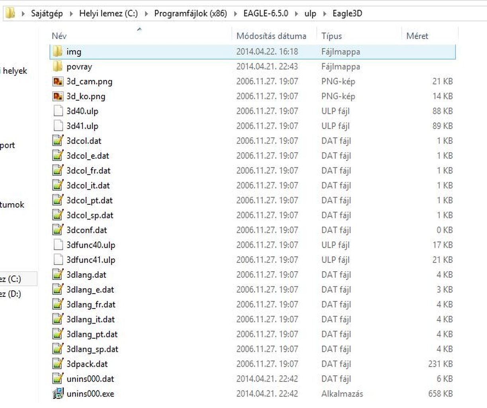Select the 3d_cam.png file name

pyautogui.click(x=89, y=81)
